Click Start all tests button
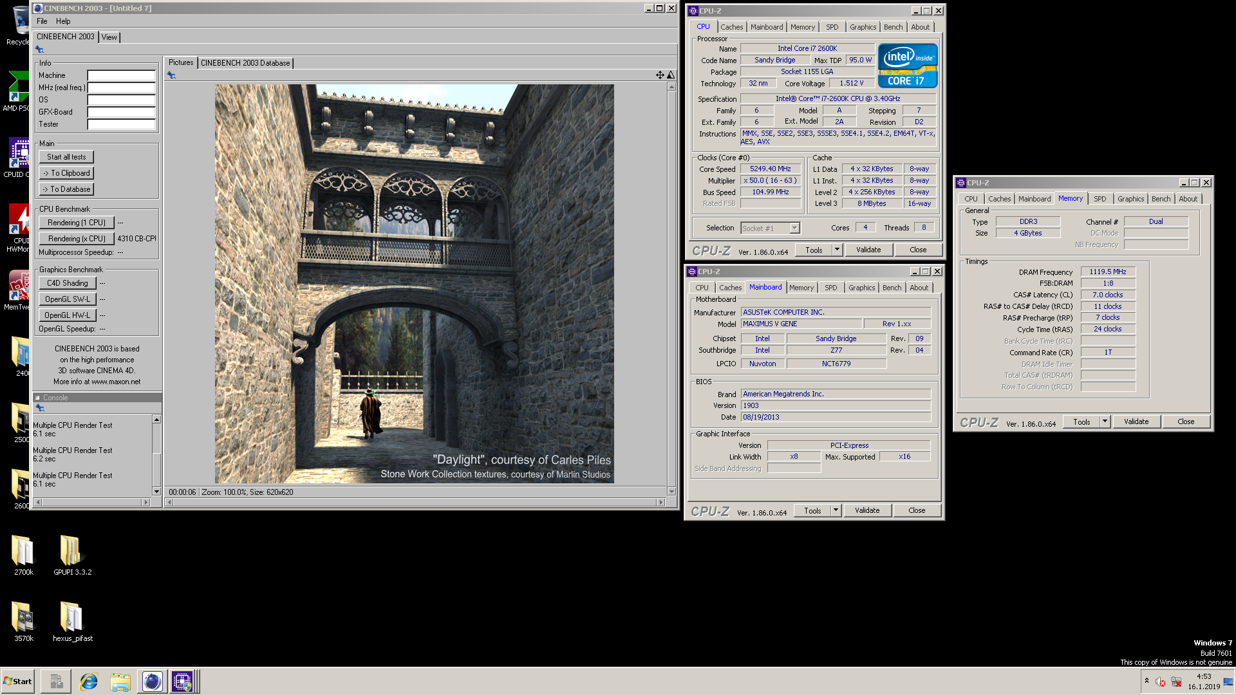The height and width of the screenshot is (695, 1236). coord(66,157)
